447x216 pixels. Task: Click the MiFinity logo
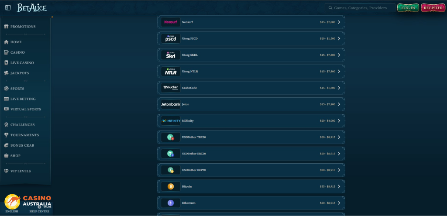pos(171,121)
